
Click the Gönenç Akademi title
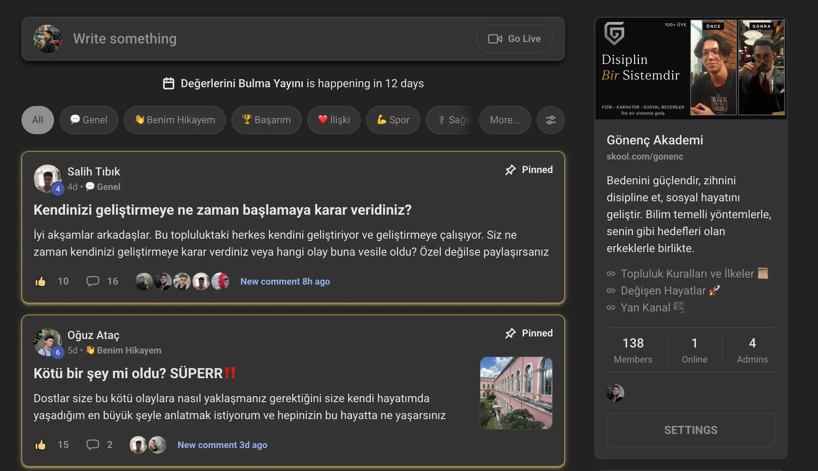pos(655,140)
